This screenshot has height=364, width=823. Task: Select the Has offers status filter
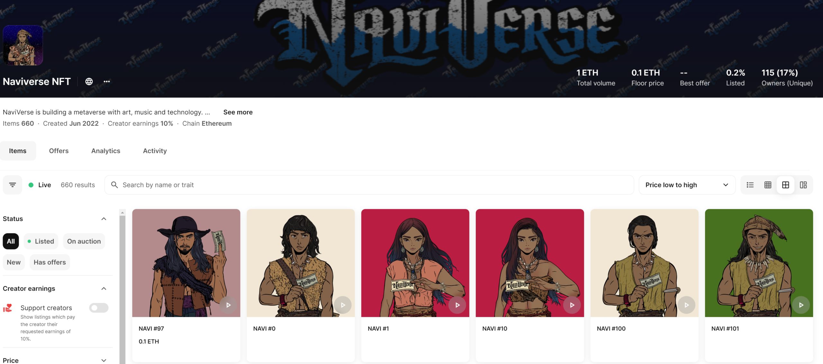click(50, 262)
